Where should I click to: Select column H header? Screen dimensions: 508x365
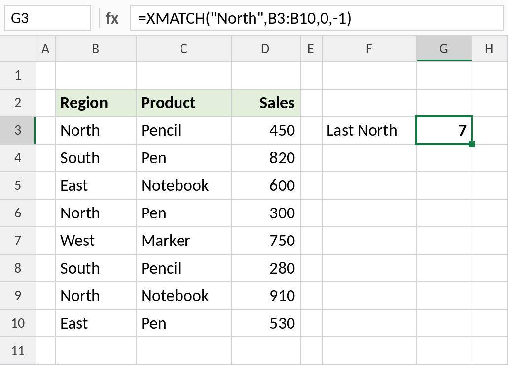pos(490,49)
